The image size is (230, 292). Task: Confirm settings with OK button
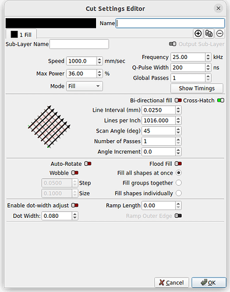pyautogui.click(x=208, y=283)
